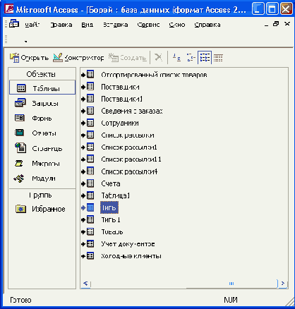This screenshot has height=309, width=295.
Task: Restore the inner database window
Action: coord(276,24)
